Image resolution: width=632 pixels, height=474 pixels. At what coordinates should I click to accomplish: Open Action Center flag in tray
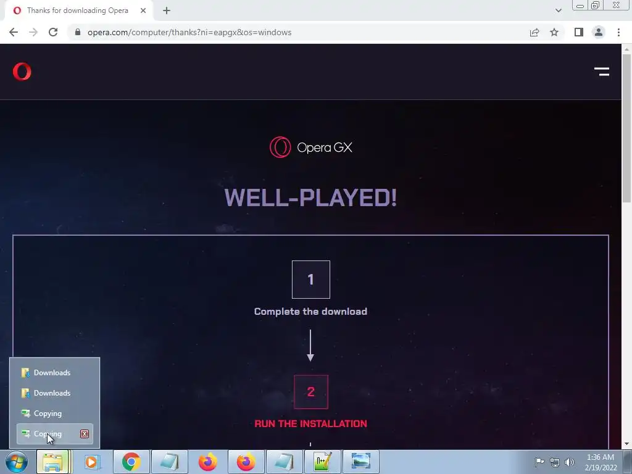539,462
